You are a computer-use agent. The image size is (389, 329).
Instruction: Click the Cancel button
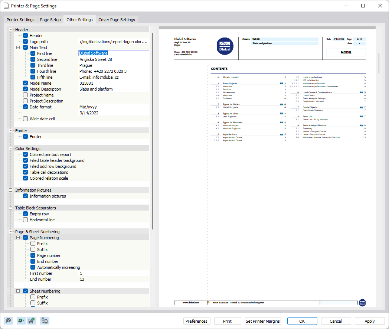click(336, 321)
